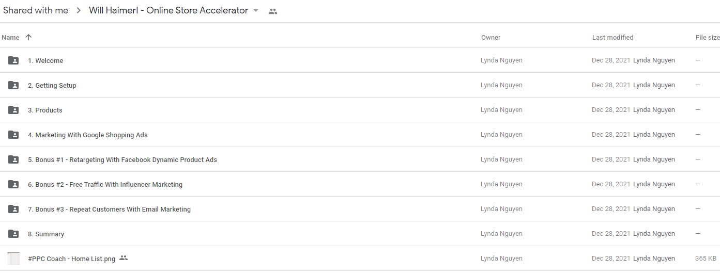Expand breadcrumb chevron after Shared with me
The height and width of the screenshot is (274, 720).
click(79, 11)
